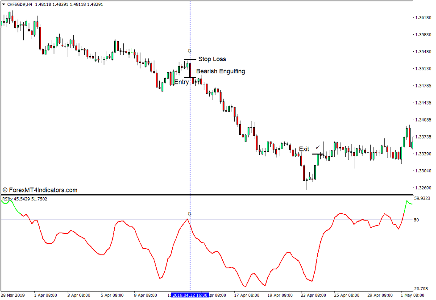Click the Stop Loss text label
This screenshot has width=436, height=300.
[212, 59]
